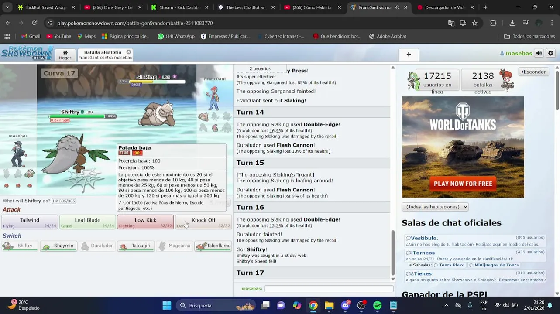Join the ¿Tienes help room
Viewport: 560px width, 314px height.
tap(475, 276)
